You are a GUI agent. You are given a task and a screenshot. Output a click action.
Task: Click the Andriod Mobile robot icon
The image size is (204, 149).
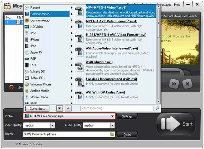[x=27, y=91]
